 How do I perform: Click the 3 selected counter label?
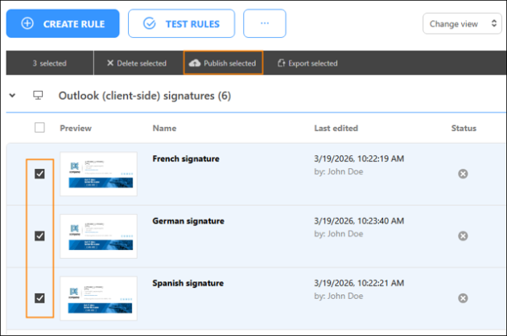[x=49, y=64]
